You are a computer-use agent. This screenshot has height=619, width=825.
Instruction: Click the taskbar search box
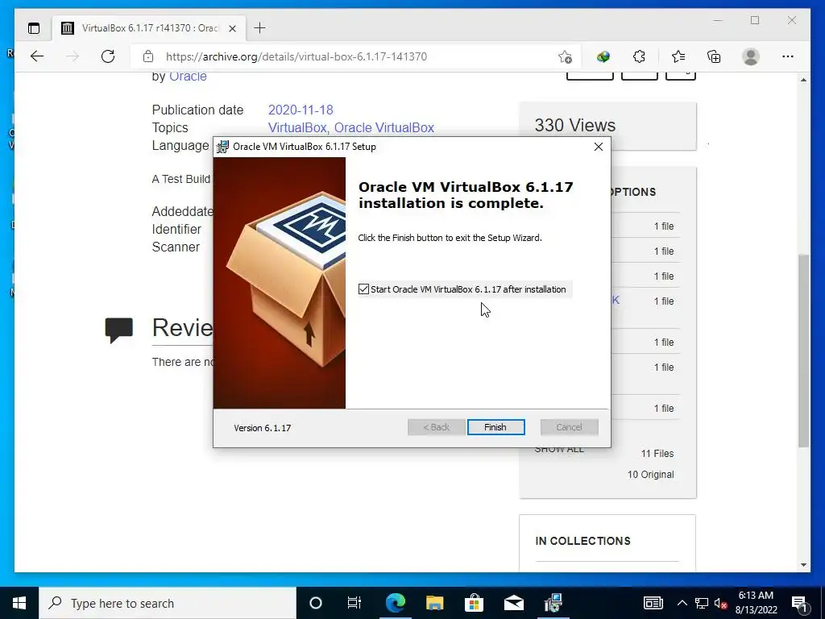click(x=168, y=603)
